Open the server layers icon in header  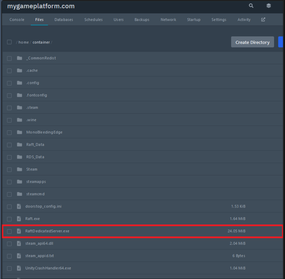pos(269,6)
